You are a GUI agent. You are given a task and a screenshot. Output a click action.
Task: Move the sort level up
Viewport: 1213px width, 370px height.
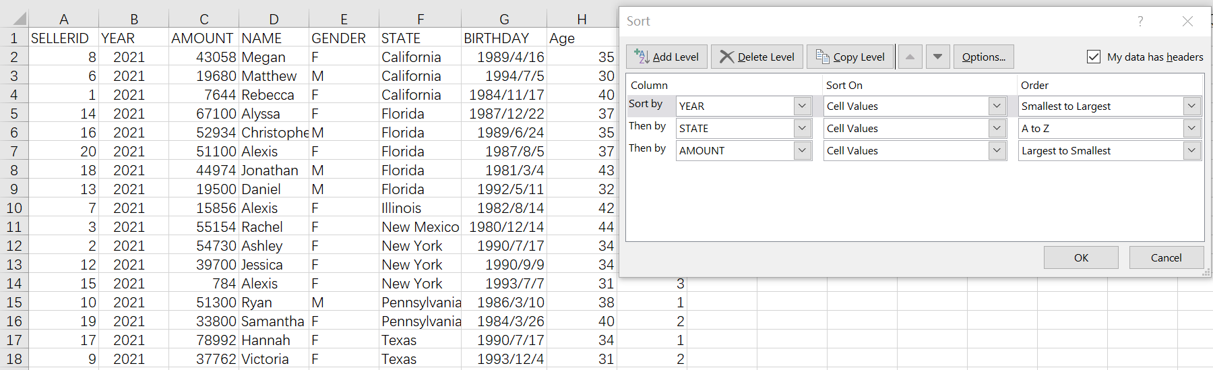pos(910,57)
